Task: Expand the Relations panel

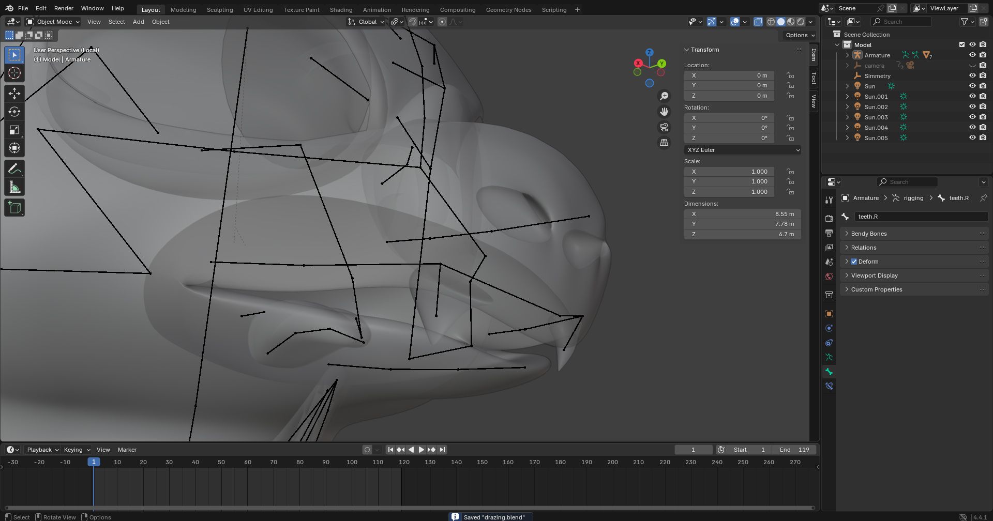Action: 914,248
